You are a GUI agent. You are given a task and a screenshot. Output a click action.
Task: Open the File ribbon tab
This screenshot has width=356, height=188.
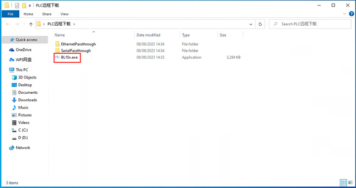click(x=10, y=14)
